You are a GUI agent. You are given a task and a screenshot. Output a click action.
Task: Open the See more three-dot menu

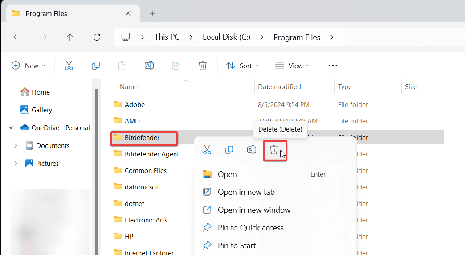[333, 66]
